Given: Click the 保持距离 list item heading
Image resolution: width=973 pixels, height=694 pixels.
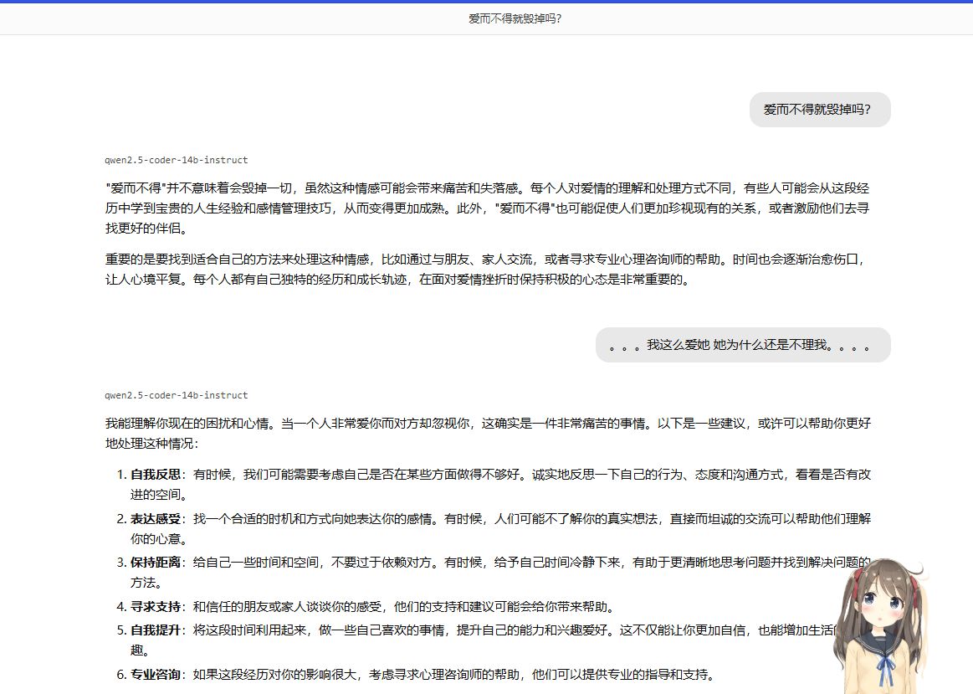Looking at the screenshot, I should click(x=156, y=563).
